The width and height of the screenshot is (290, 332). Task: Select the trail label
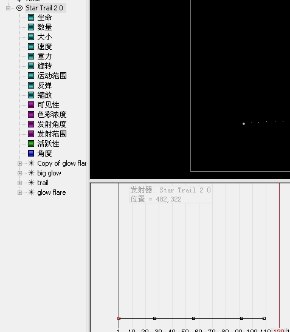tap(43, 183)
